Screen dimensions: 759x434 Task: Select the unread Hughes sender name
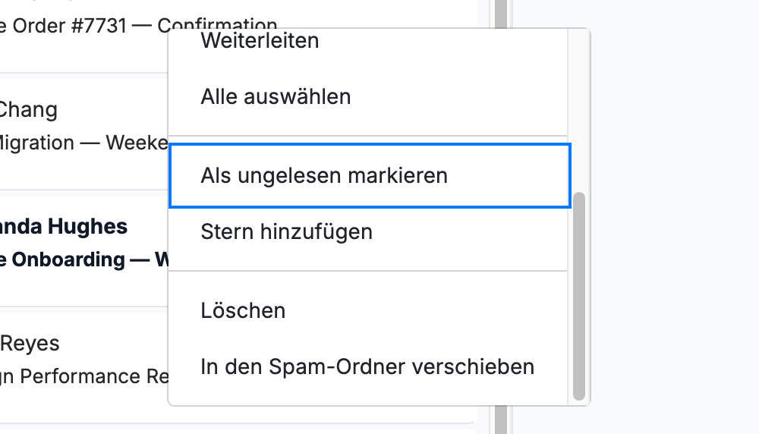(64, 226)
